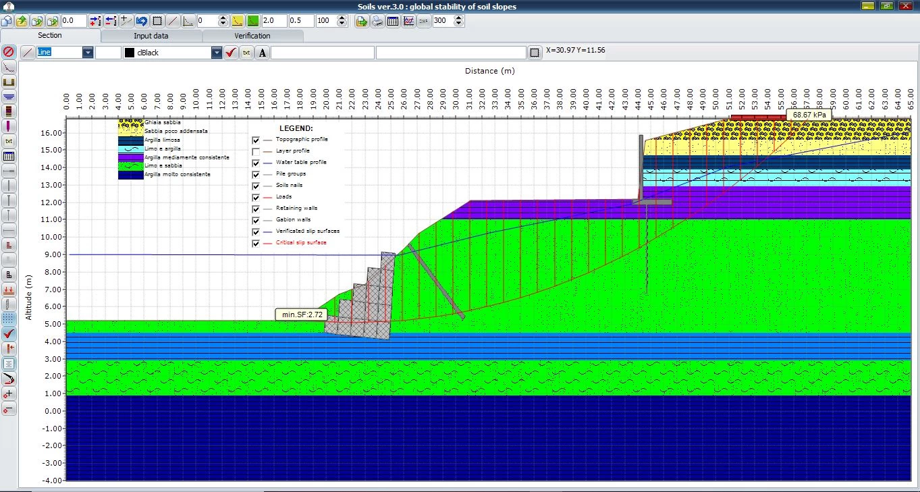Viewport: 920px width, 492px height.
Task: Click the red checkmark confirm icon beside clBlack
Action: pyautogui.click(x=232, y=52)
